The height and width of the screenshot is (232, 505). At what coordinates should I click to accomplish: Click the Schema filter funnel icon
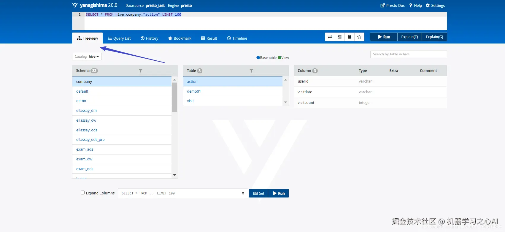[141, 71]
